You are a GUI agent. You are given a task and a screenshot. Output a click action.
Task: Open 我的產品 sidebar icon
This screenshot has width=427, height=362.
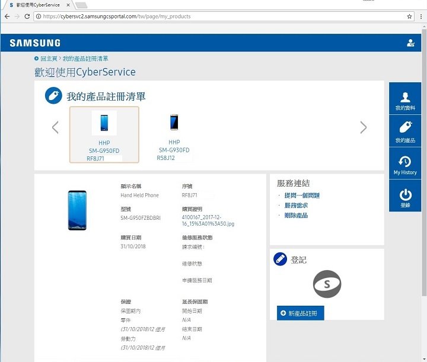[405, 131]
